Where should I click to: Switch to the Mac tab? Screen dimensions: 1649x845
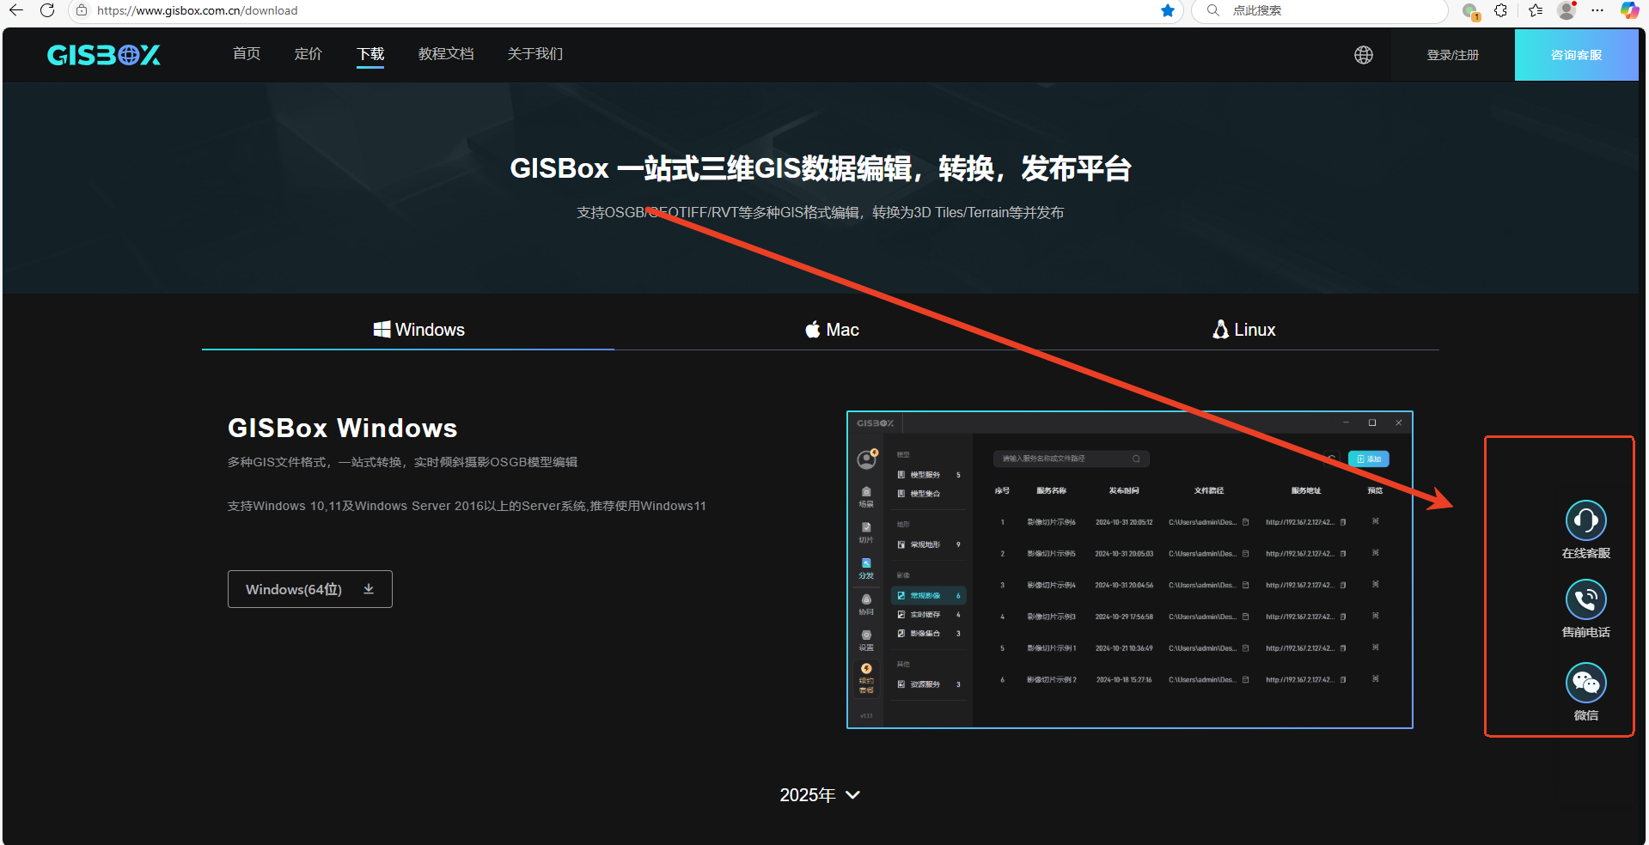point(832,330)
